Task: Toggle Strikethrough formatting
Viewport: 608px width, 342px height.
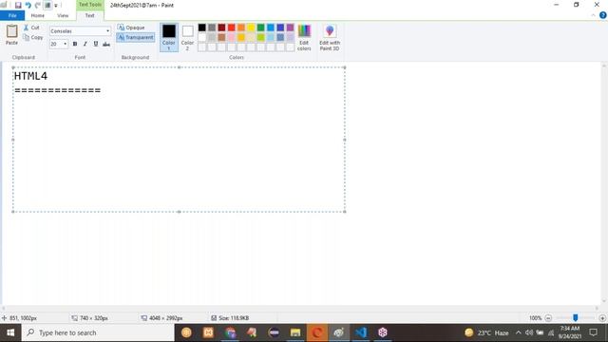Action: tap(106, 45)
